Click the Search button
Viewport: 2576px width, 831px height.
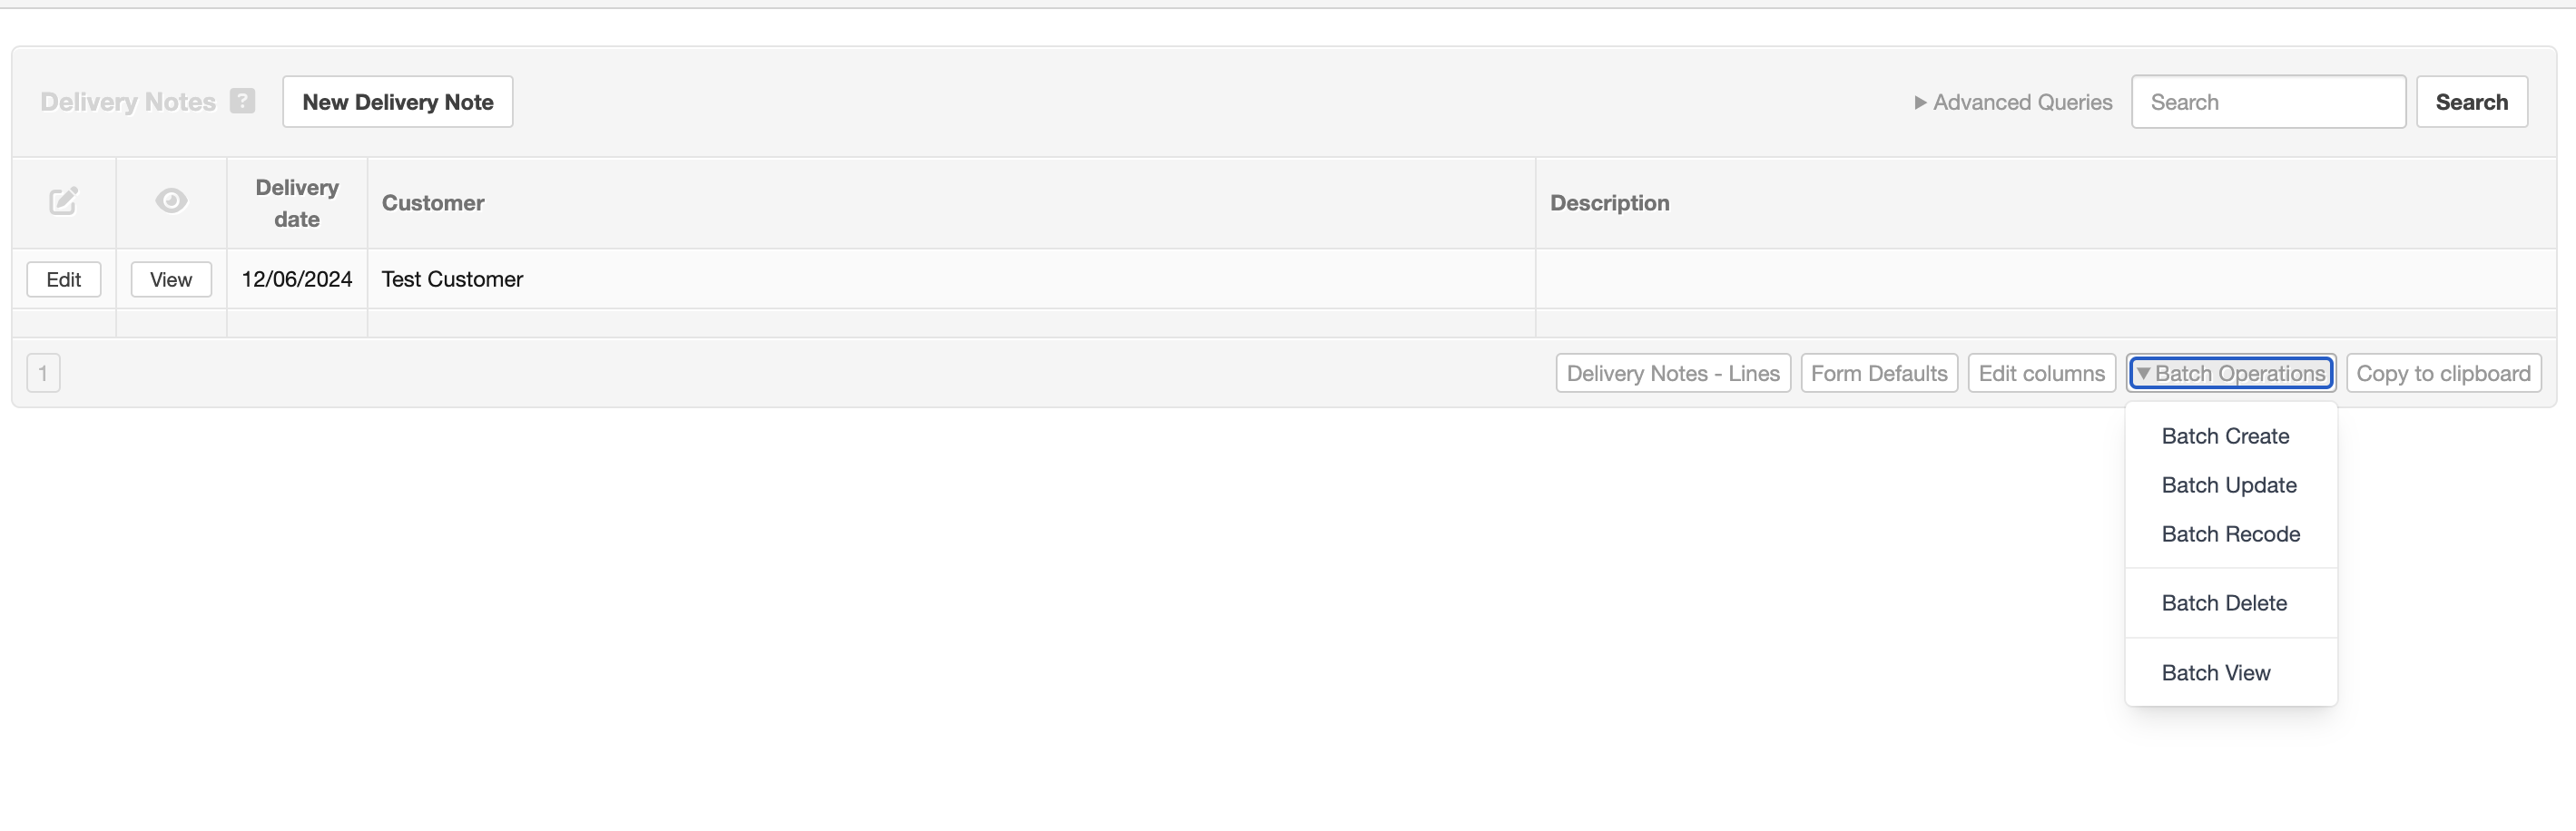(2471, 102)
